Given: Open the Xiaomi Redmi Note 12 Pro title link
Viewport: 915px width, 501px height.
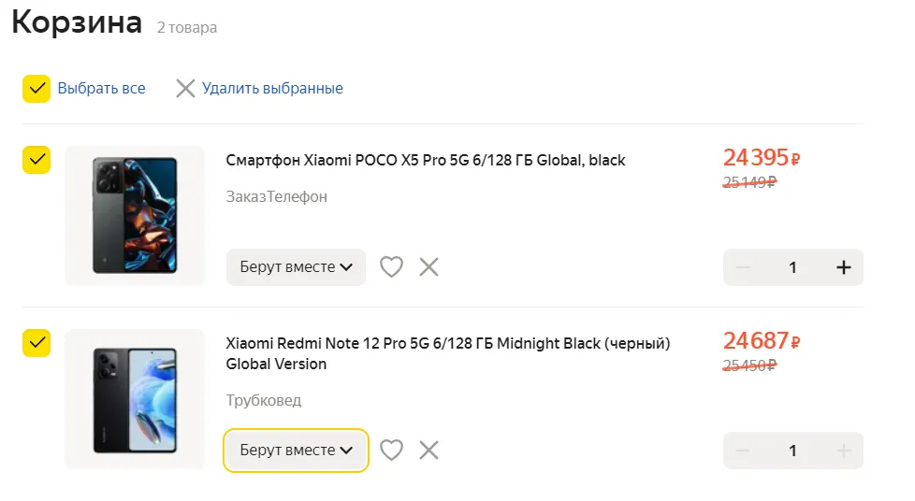Looking at the screenshot, I should (x=448, y=353).
